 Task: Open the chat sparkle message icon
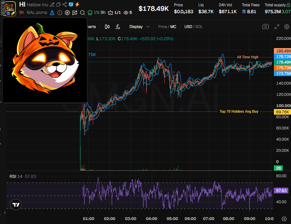pyautogui.click(x=75, y=13)
